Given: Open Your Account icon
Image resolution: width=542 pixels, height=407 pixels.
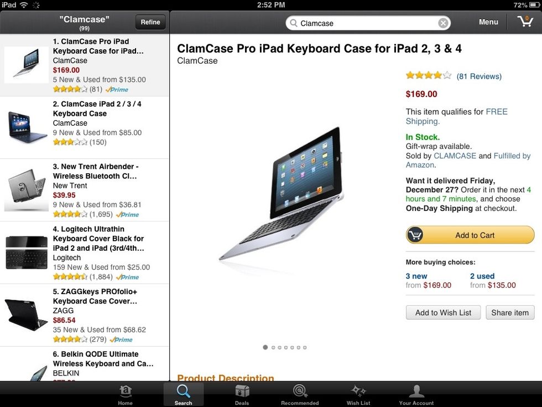Looking at the screenshot, I should pyautogui.click(x=416, y=391).
